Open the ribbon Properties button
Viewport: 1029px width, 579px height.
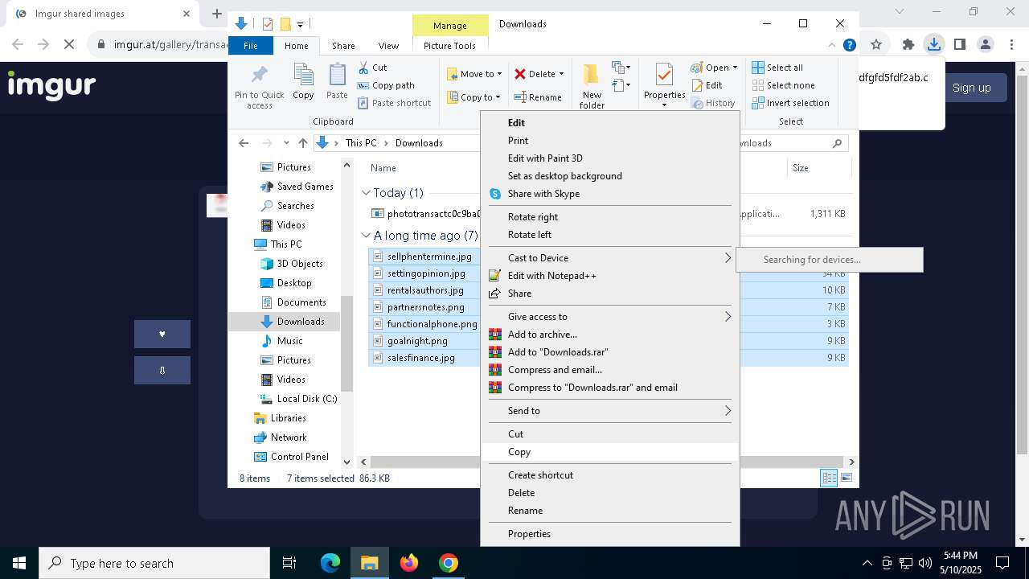click(664, 86)
